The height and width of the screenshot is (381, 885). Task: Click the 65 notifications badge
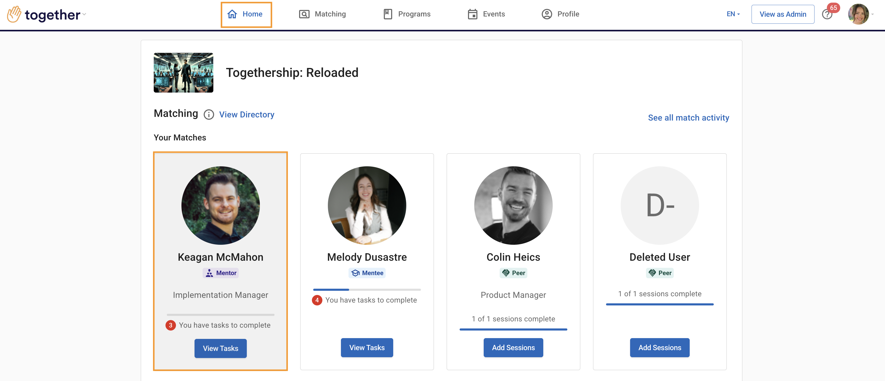click(x=833, y=8)
